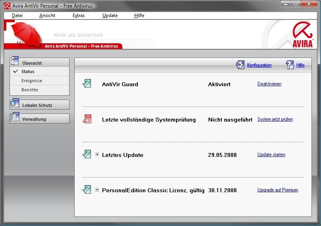The width and height of the screenshot is (321, 226).
Task: Click the Aktiviert status text
Action: point(219,84)
